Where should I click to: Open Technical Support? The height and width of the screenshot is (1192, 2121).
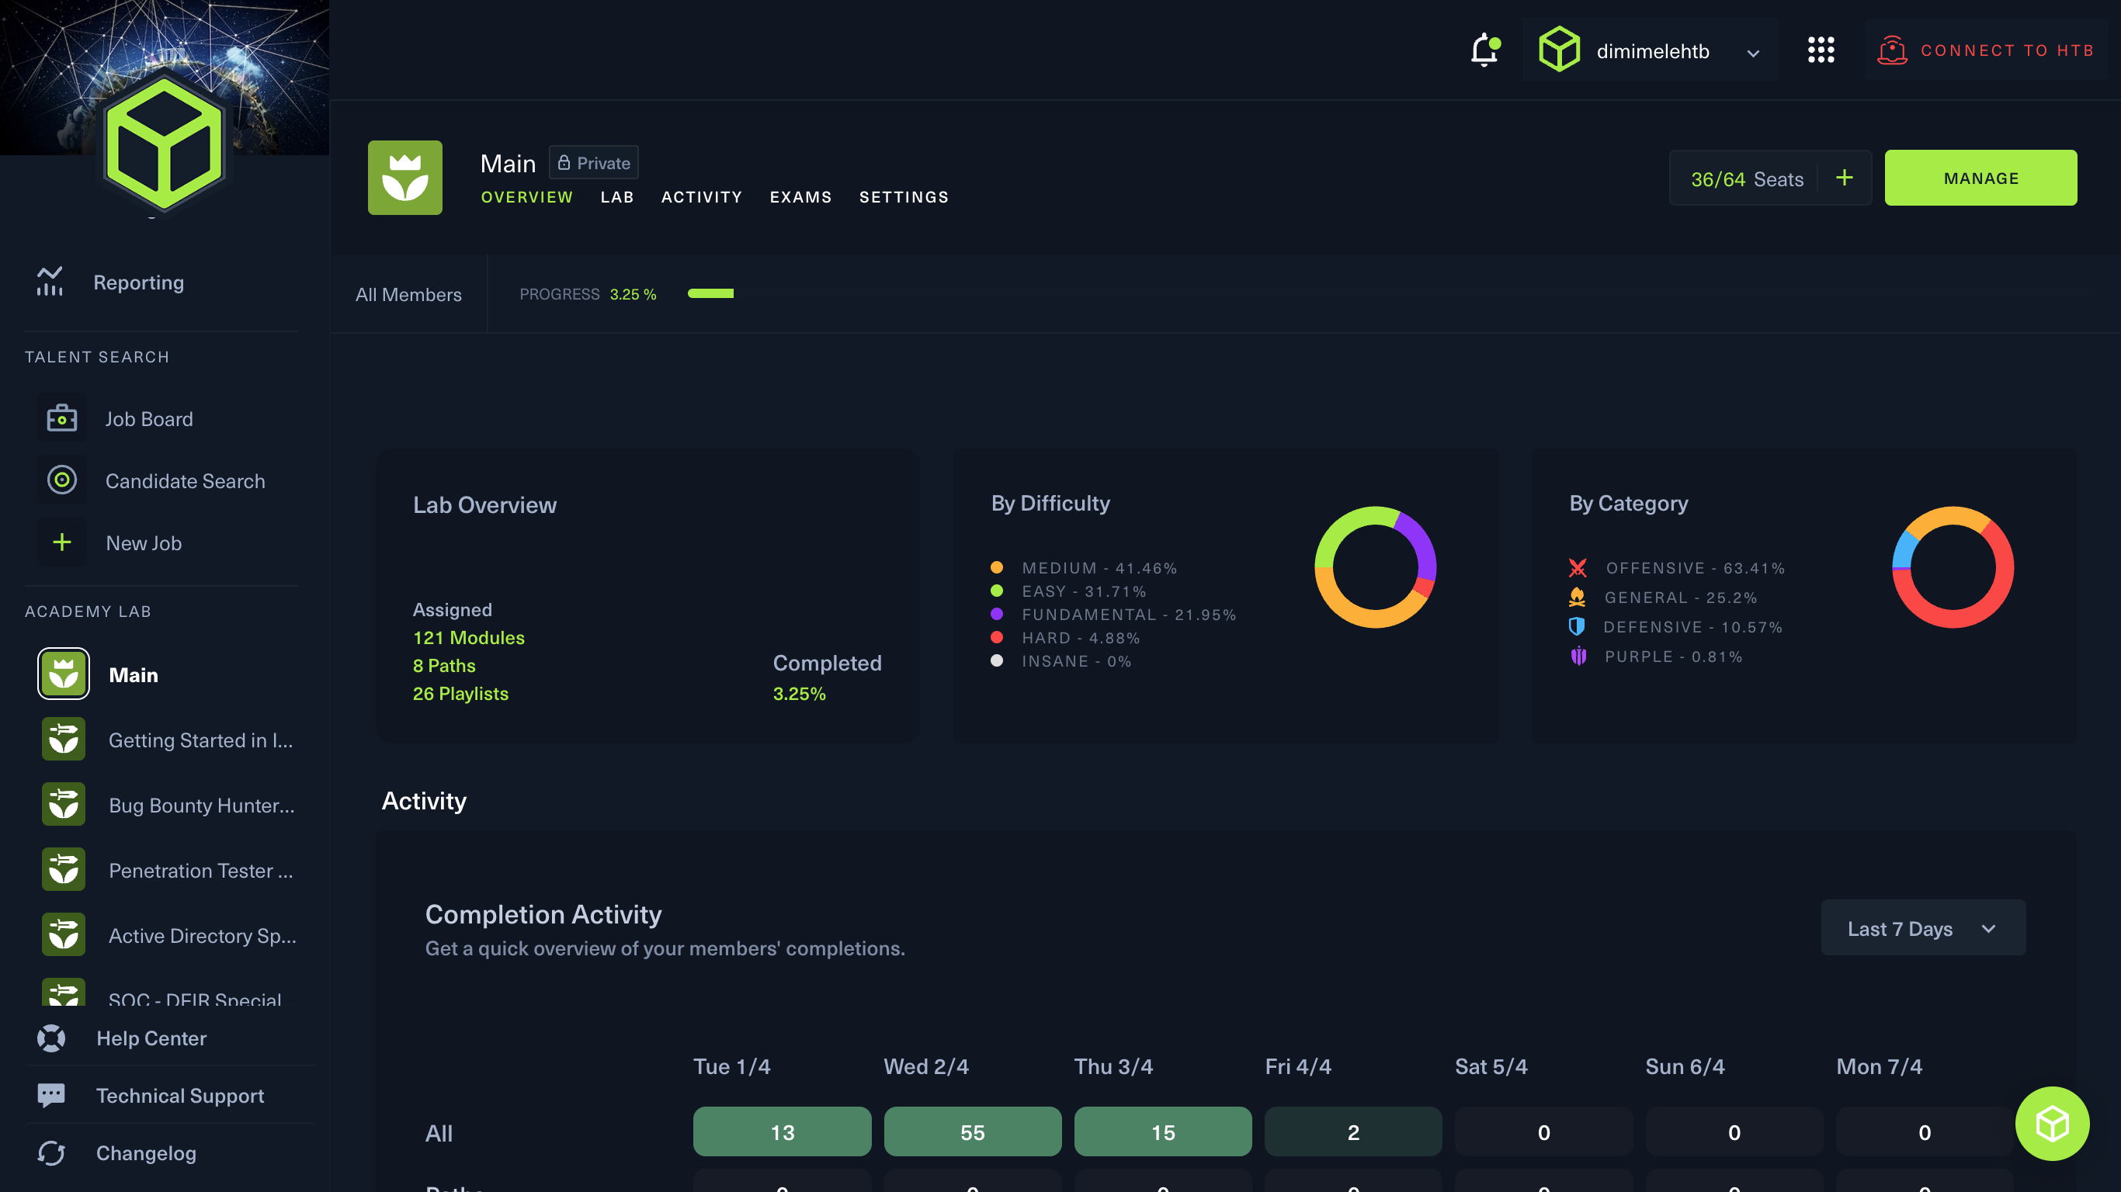tap(180, 1096)
